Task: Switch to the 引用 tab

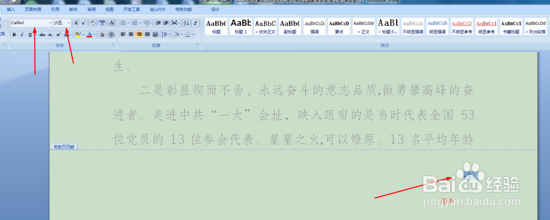Action: coord(55,9)
